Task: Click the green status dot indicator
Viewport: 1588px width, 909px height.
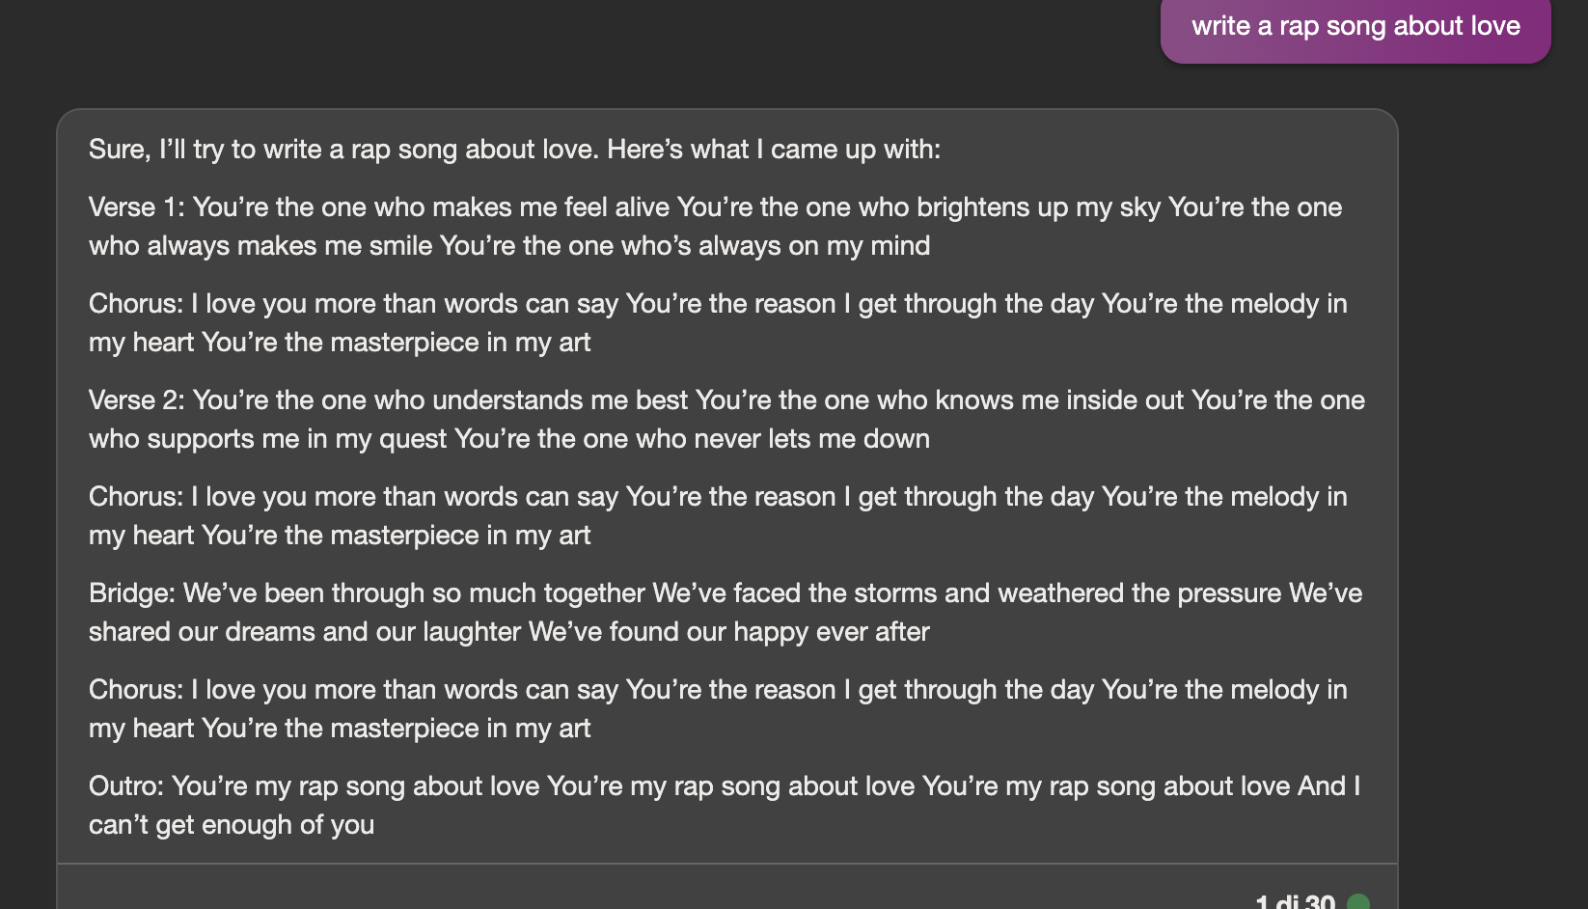Action: tap(1357, 902)
